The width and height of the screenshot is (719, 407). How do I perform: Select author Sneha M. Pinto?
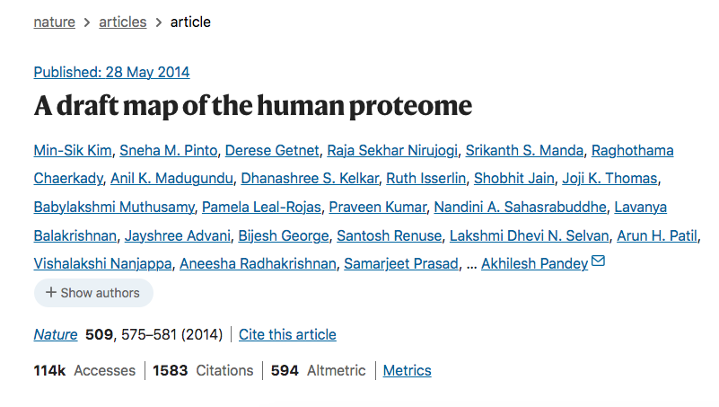click(x=168, y=151)
